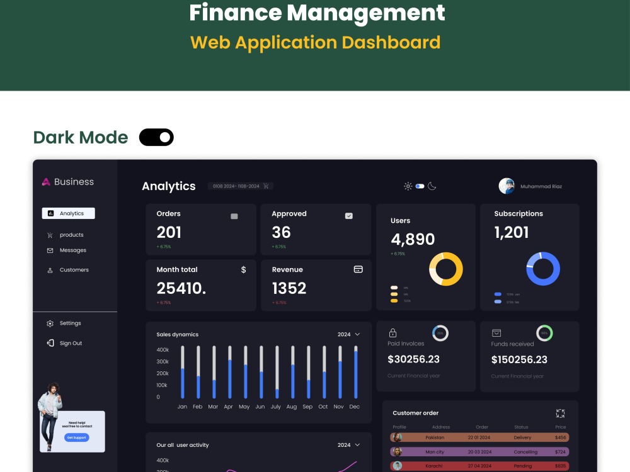Screen dimensions: 630x472
Task: Click the blue Subscriptions donut chart
Action: 543,269
